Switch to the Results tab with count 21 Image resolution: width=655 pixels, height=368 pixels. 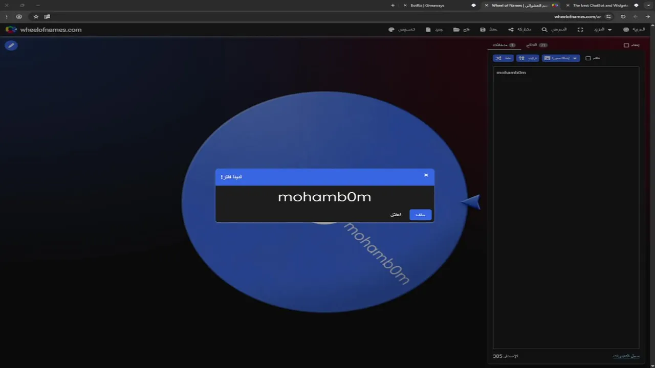coord(536,45)
